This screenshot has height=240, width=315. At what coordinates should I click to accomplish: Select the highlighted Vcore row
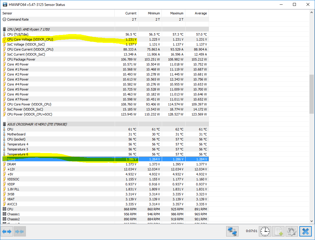[105, 159]
